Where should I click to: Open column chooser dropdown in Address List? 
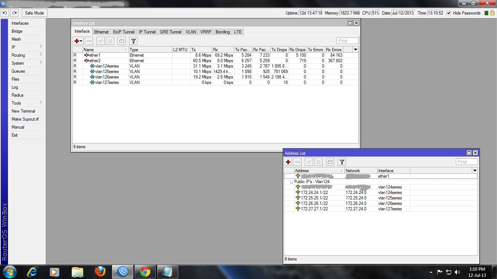pos(474,170)
